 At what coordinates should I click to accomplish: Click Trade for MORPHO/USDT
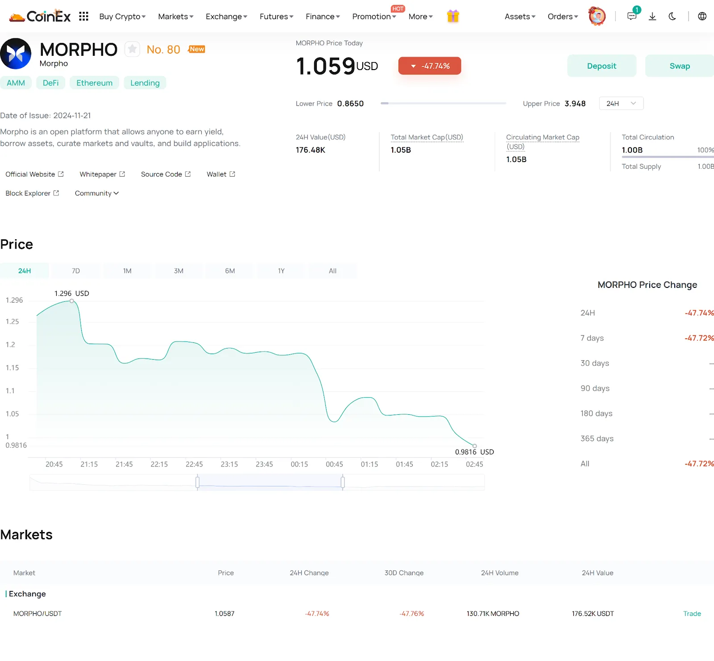(x=692, y=614)
